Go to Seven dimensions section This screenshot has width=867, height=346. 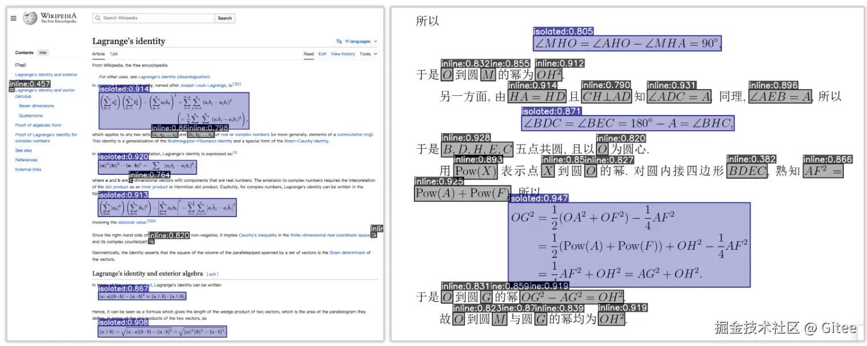pos(37,106)
